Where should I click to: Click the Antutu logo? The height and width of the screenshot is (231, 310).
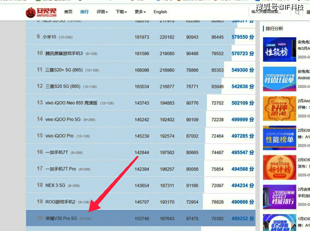coord(41,12)
